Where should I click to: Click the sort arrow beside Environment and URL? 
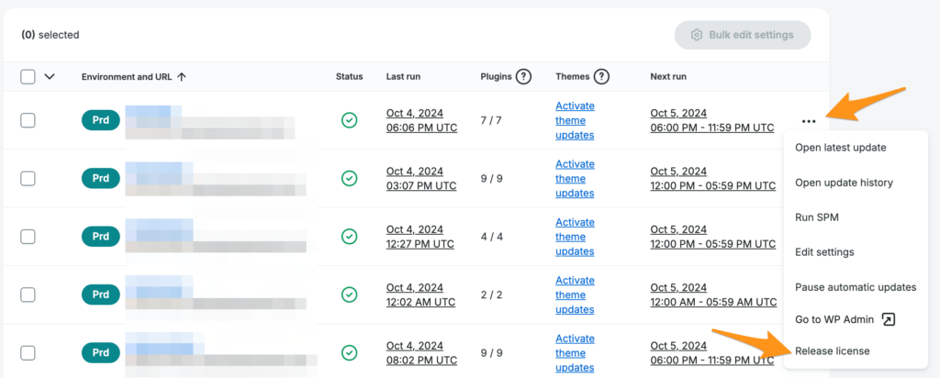(x=182, y=77)
